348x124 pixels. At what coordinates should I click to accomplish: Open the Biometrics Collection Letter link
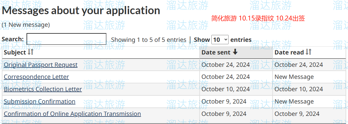pos(43,89)
